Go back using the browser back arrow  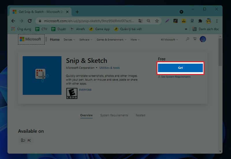click(x=13, y=21)
